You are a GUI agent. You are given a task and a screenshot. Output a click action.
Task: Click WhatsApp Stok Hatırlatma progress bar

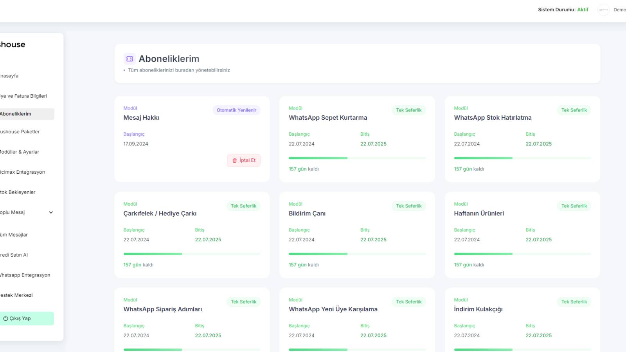522,158
